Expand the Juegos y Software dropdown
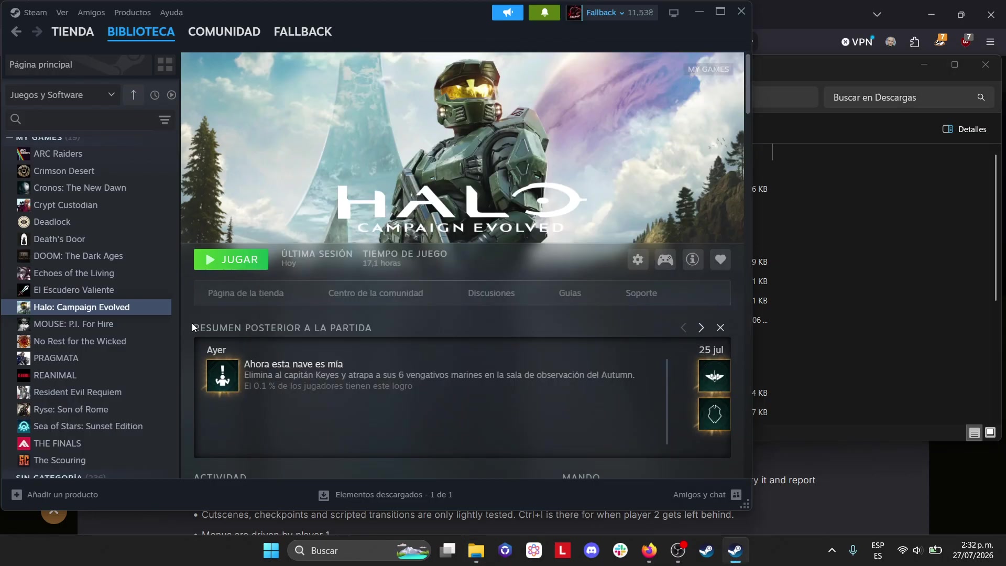1006x566 pixels. (x=62, y=95)
